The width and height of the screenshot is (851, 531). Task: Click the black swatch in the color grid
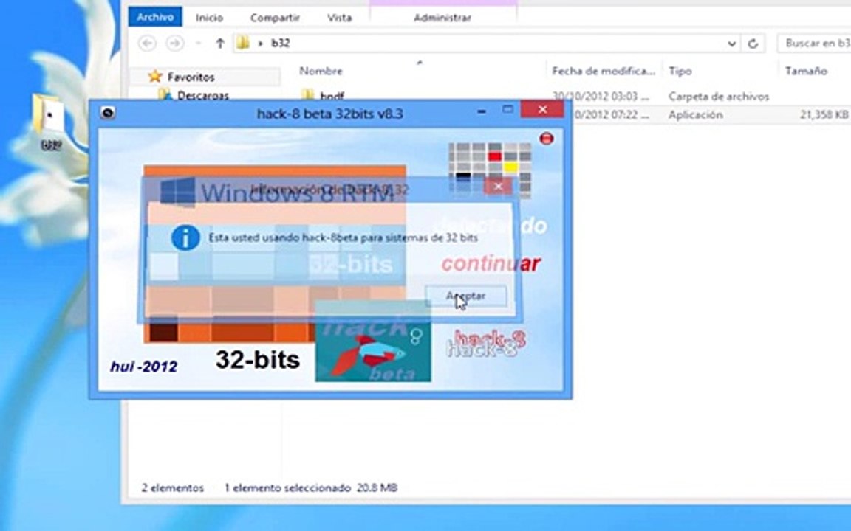pyautogui.click(x=463, y=176)
